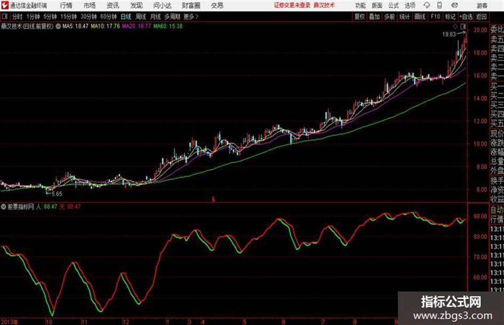This screenshot has height=325, width=504.
Task: Click the 游客 user label
Action: 482,5
